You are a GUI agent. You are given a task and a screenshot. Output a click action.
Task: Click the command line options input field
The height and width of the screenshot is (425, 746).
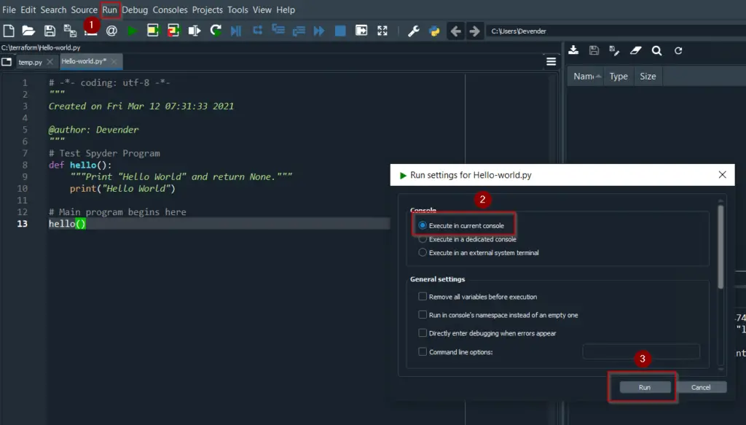coord(640,351)
